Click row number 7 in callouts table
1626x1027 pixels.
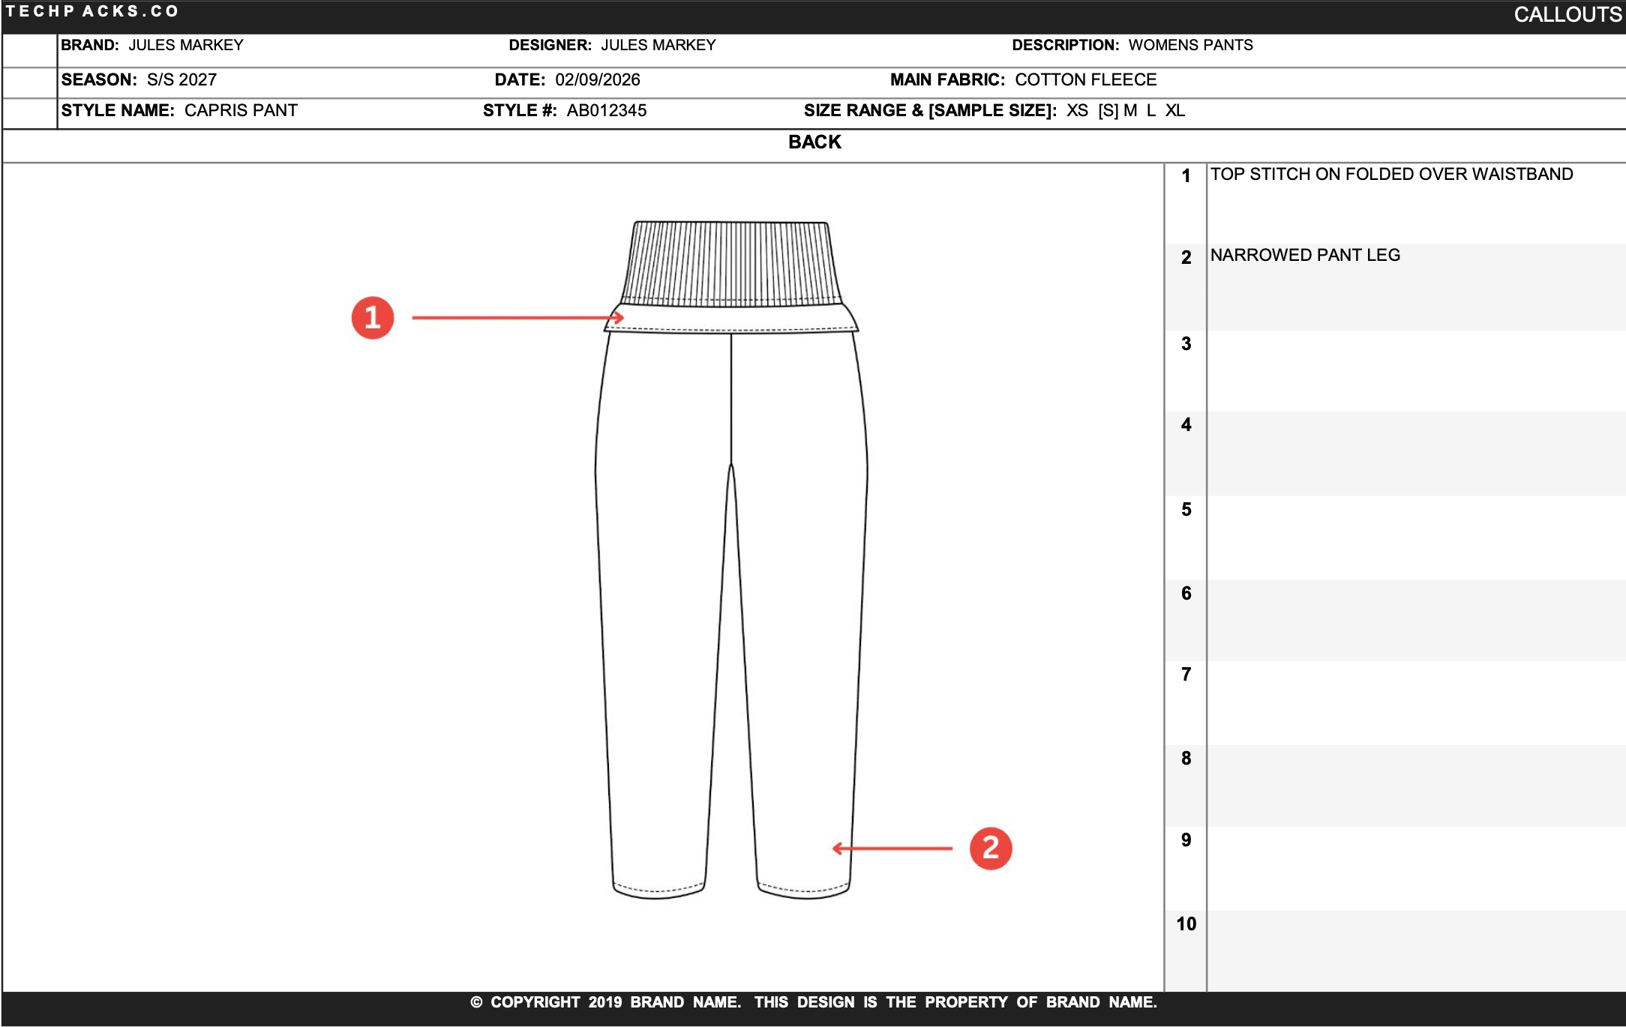pyautogui.click(x=1186, y=675)
